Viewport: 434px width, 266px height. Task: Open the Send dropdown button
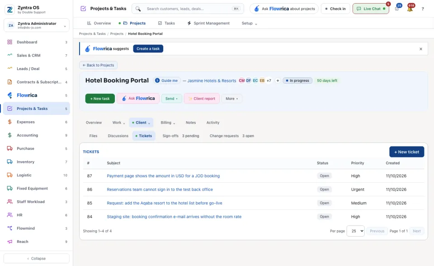point(171,99)
